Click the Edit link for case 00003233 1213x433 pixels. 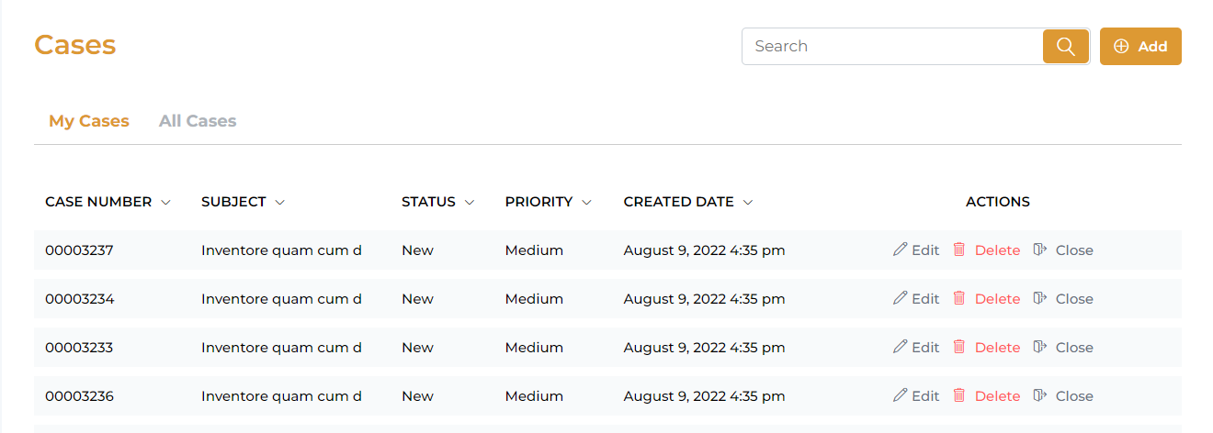coord(925,348)
